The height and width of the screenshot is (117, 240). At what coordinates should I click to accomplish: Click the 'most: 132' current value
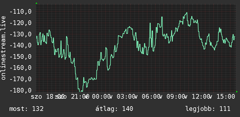(27, 109)
